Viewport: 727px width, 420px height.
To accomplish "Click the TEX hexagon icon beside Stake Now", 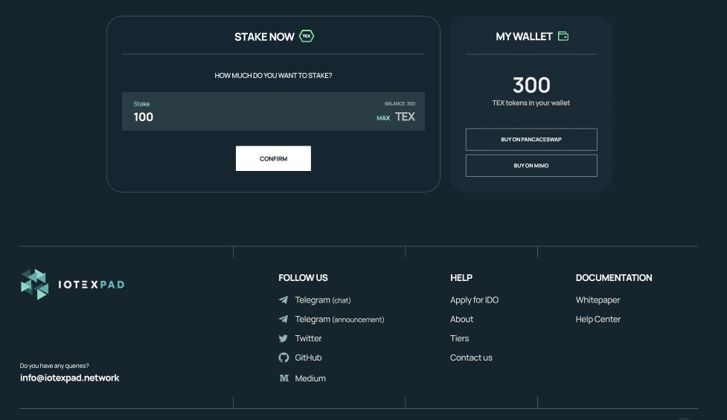I will 307,36.
